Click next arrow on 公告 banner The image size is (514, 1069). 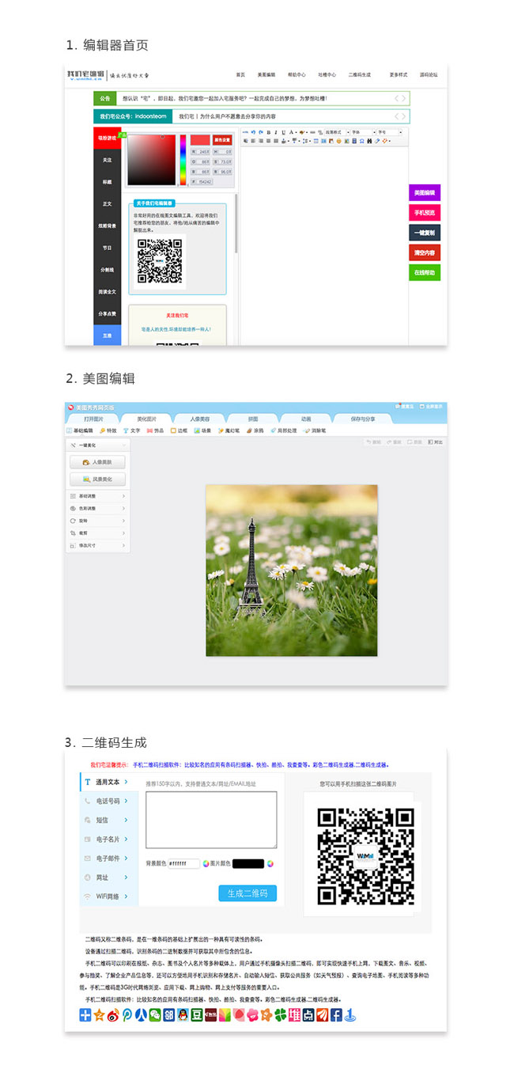coord(405,98)
